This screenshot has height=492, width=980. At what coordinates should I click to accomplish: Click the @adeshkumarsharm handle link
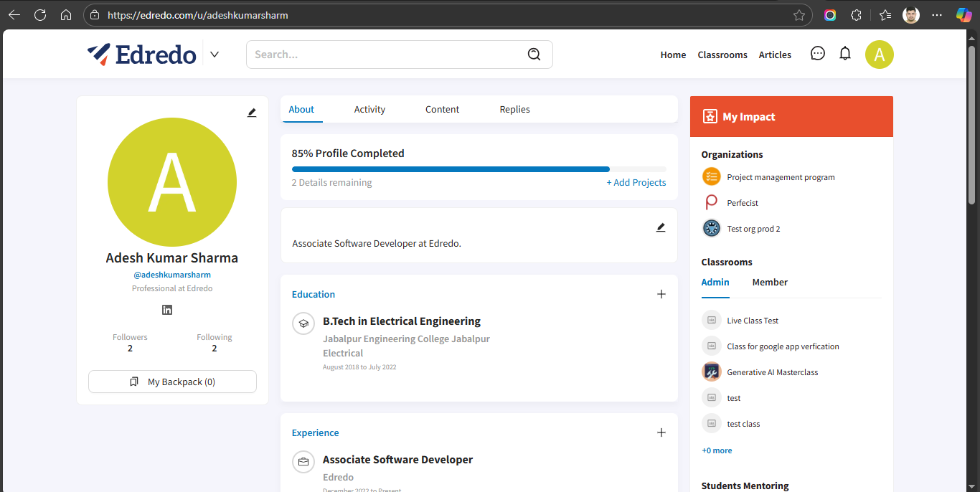coord(172,275)
